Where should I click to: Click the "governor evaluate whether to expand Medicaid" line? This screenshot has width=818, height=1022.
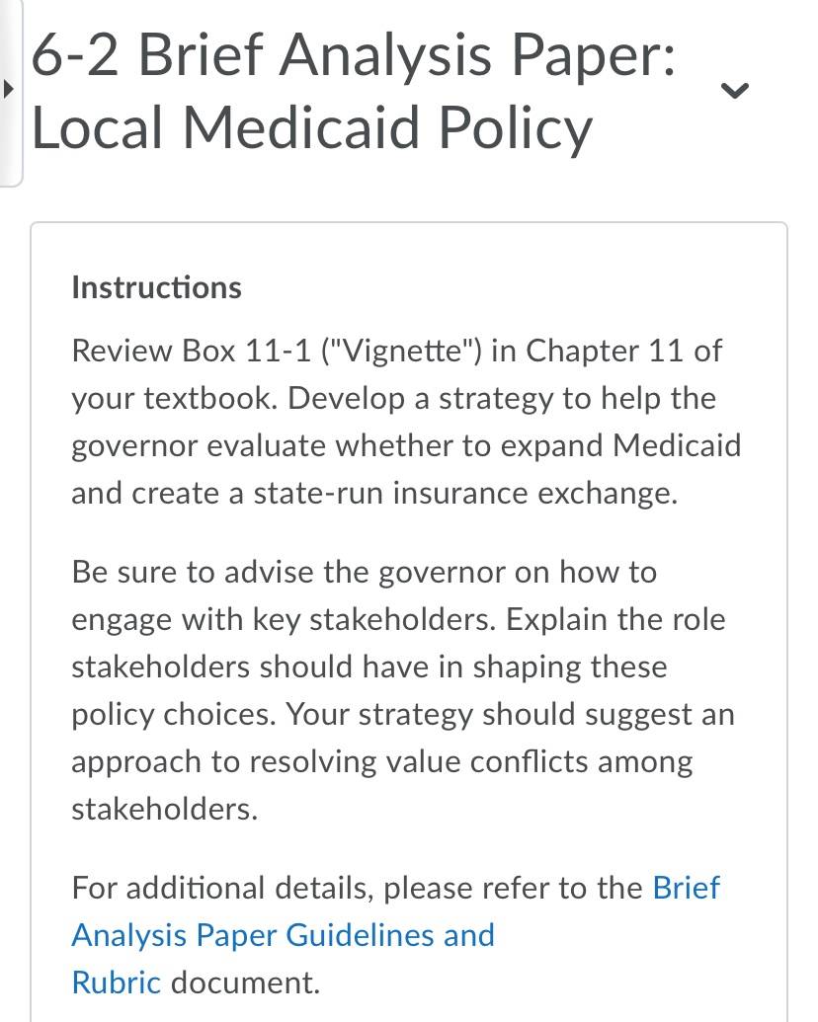[406, 446]
